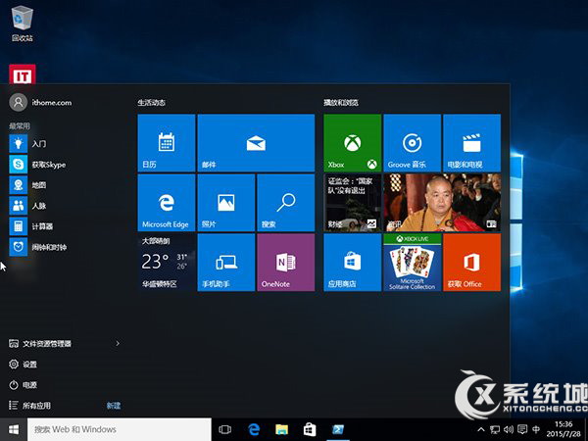Click the 搜索 Web 和 Windows search box
Viewport: 588px width, 441px height.
tap(120, 429)
